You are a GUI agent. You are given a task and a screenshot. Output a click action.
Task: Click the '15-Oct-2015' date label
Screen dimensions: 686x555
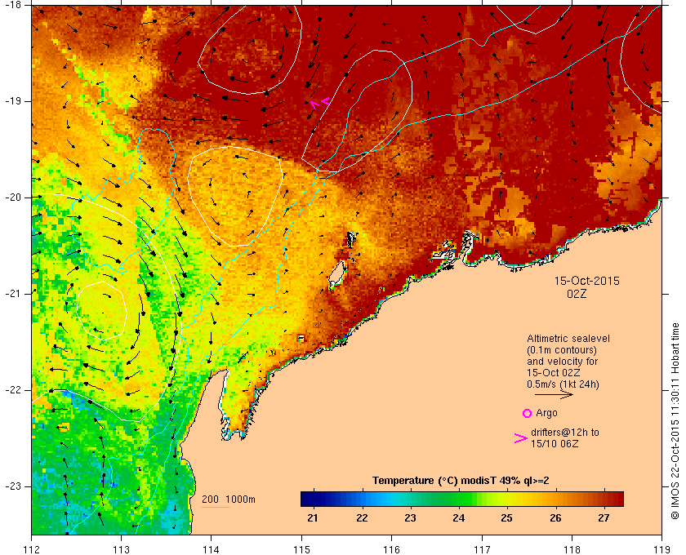click(587, 282)
